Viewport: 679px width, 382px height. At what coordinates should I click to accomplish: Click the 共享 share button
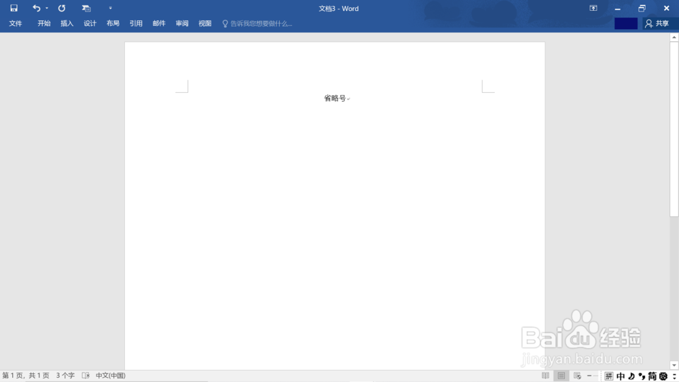click(x=657, y=23)
